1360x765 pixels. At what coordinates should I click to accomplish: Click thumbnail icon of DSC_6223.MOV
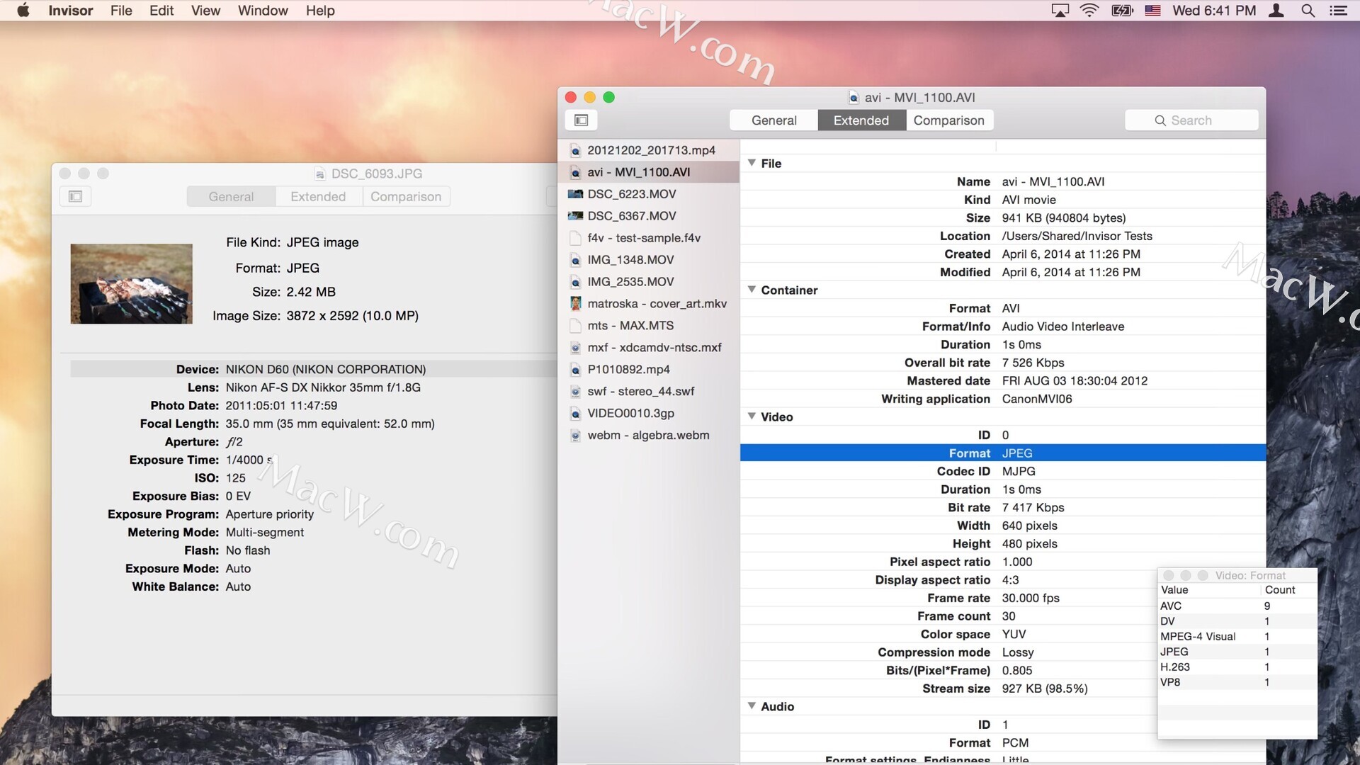575,194
